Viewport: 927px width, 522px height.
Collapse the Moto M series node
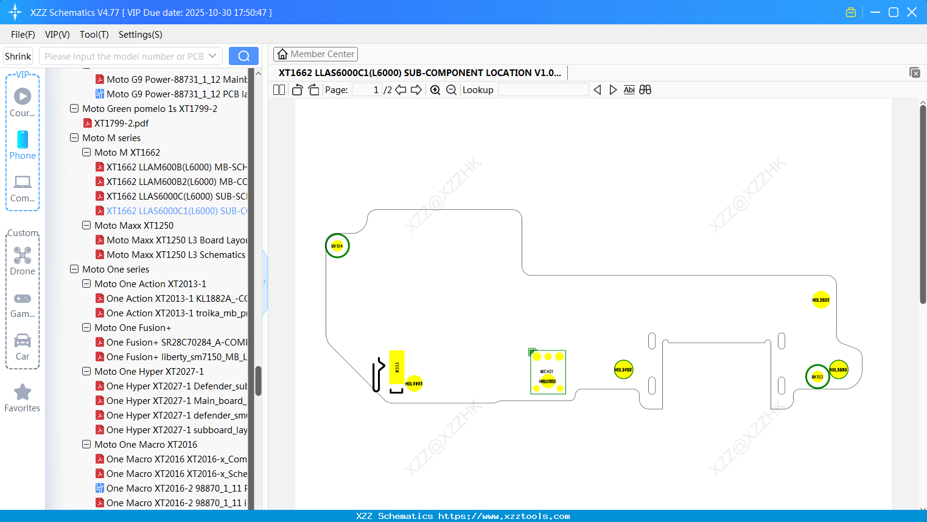tap(74, 137)
